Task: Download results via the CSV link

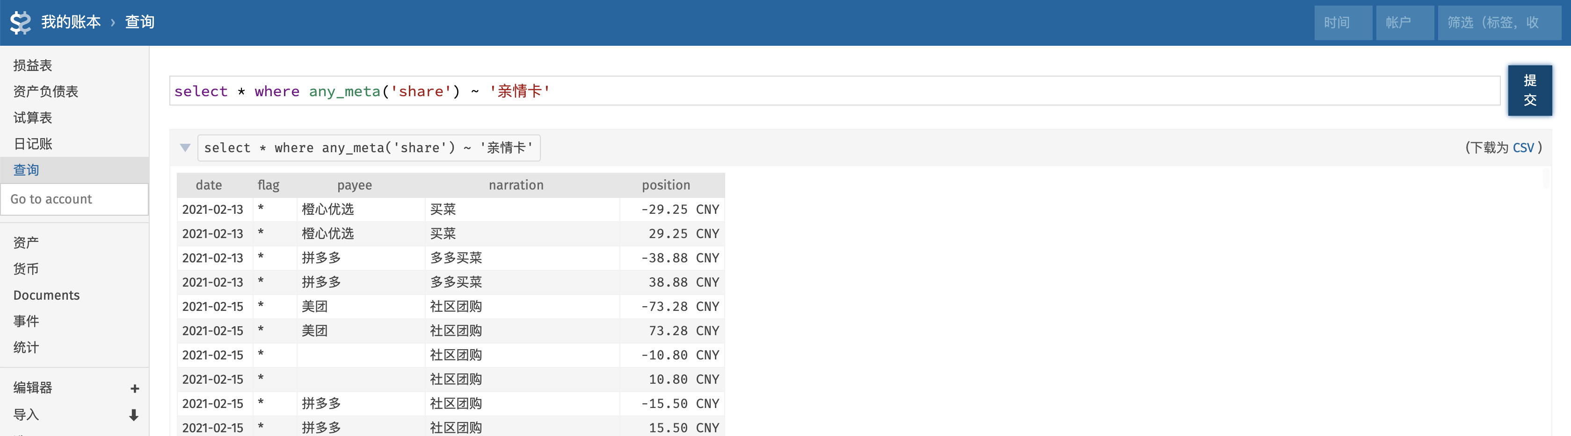Action: (x=1523, y=148)
